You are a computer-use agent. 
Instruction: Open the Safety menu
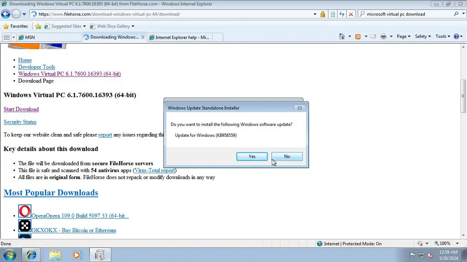[x=423, y=36]
